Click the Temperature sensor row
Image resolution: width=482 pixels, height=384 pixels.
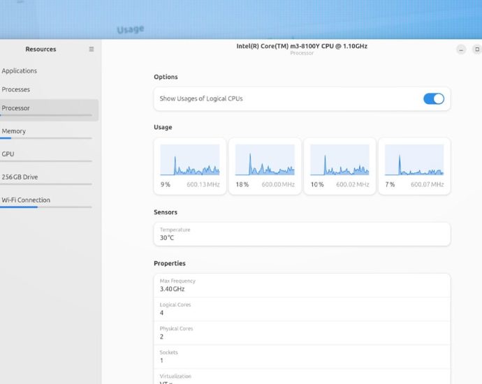[x=302, y=234]
